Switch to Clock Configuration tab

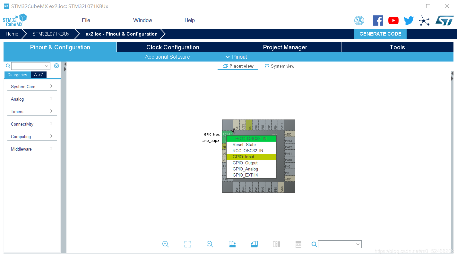click(173, 47)
